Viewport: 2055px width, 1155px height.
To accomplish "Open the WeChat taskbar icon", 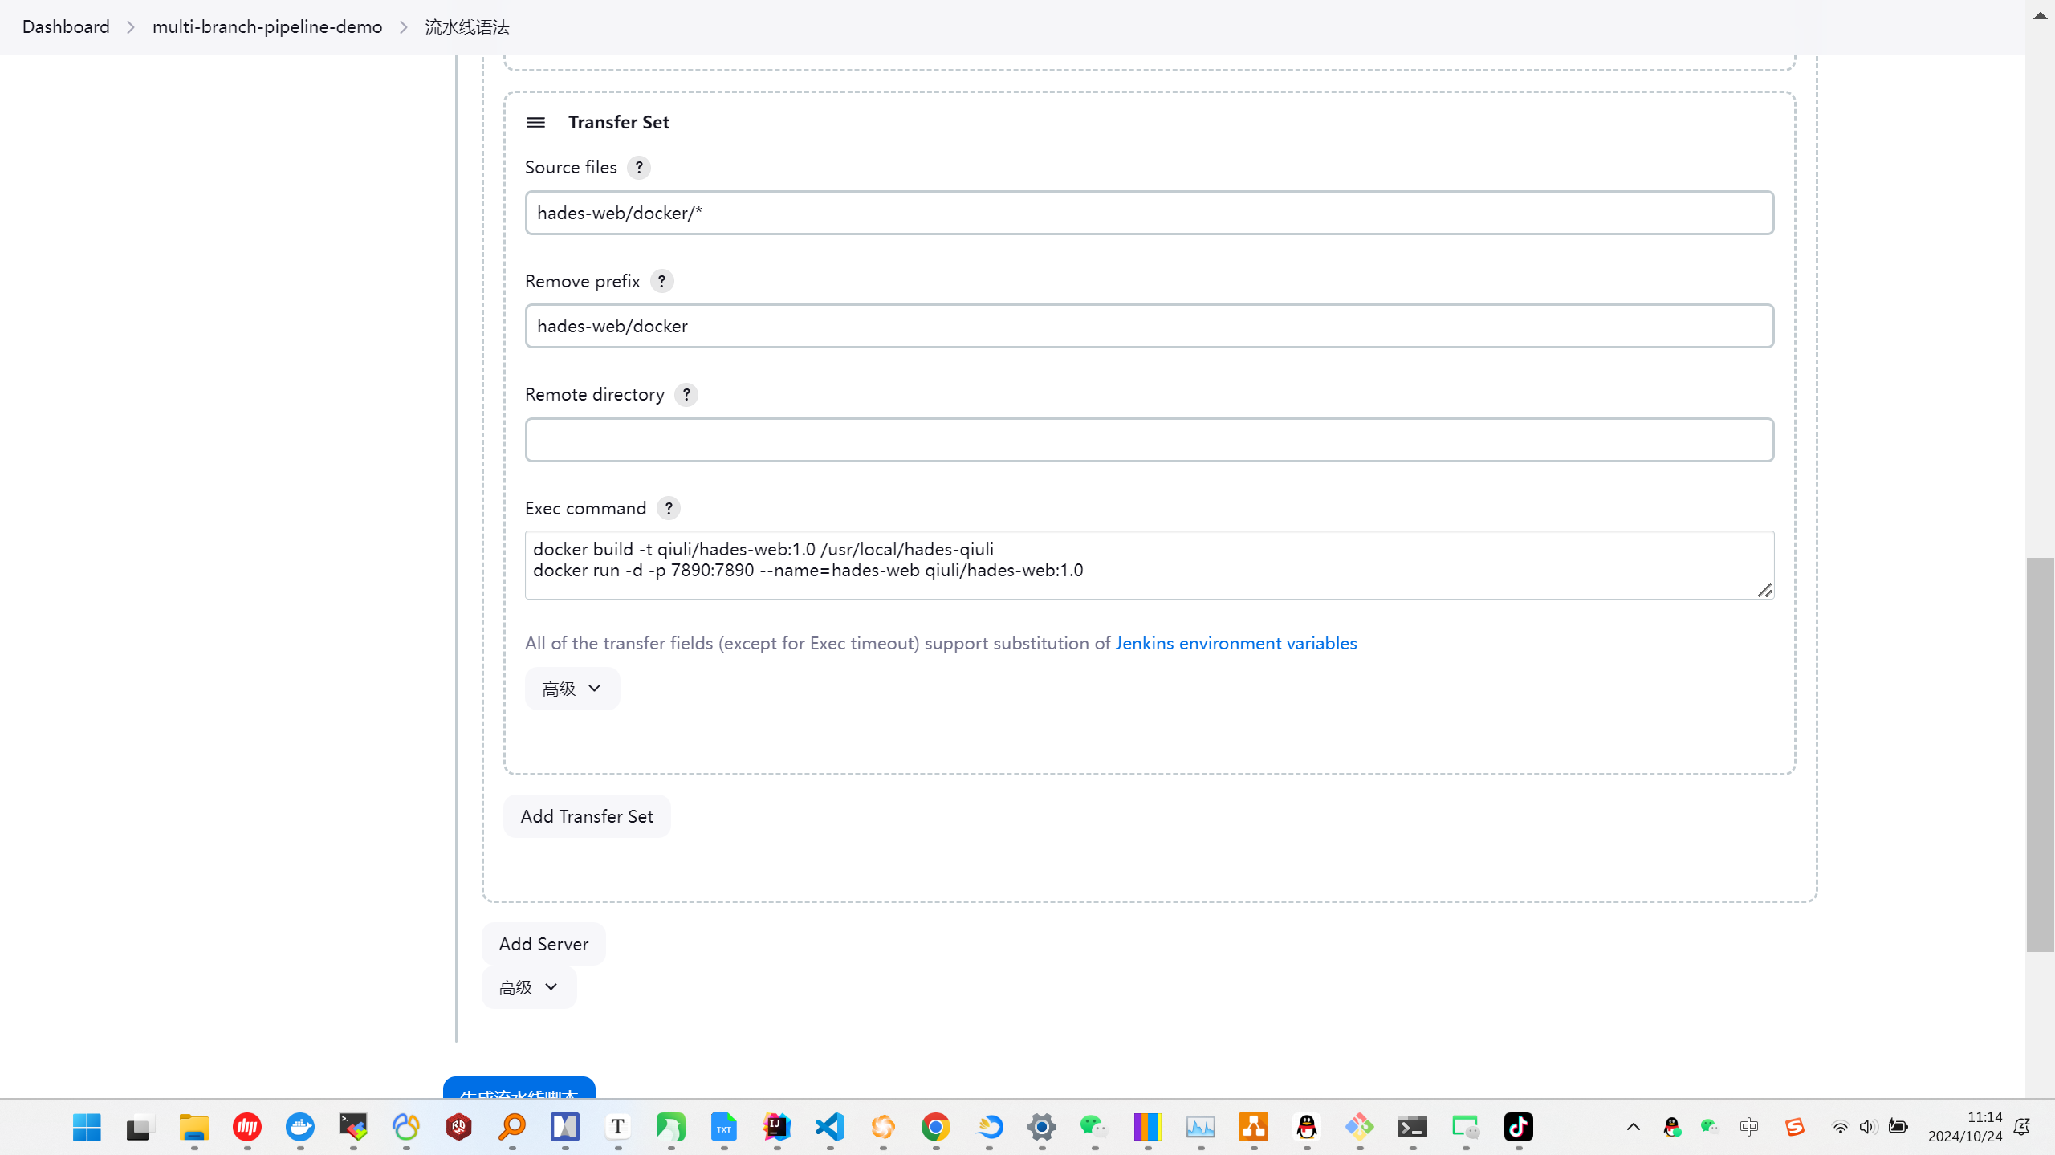I will pyautogui.click(x=1093, y=1127).
